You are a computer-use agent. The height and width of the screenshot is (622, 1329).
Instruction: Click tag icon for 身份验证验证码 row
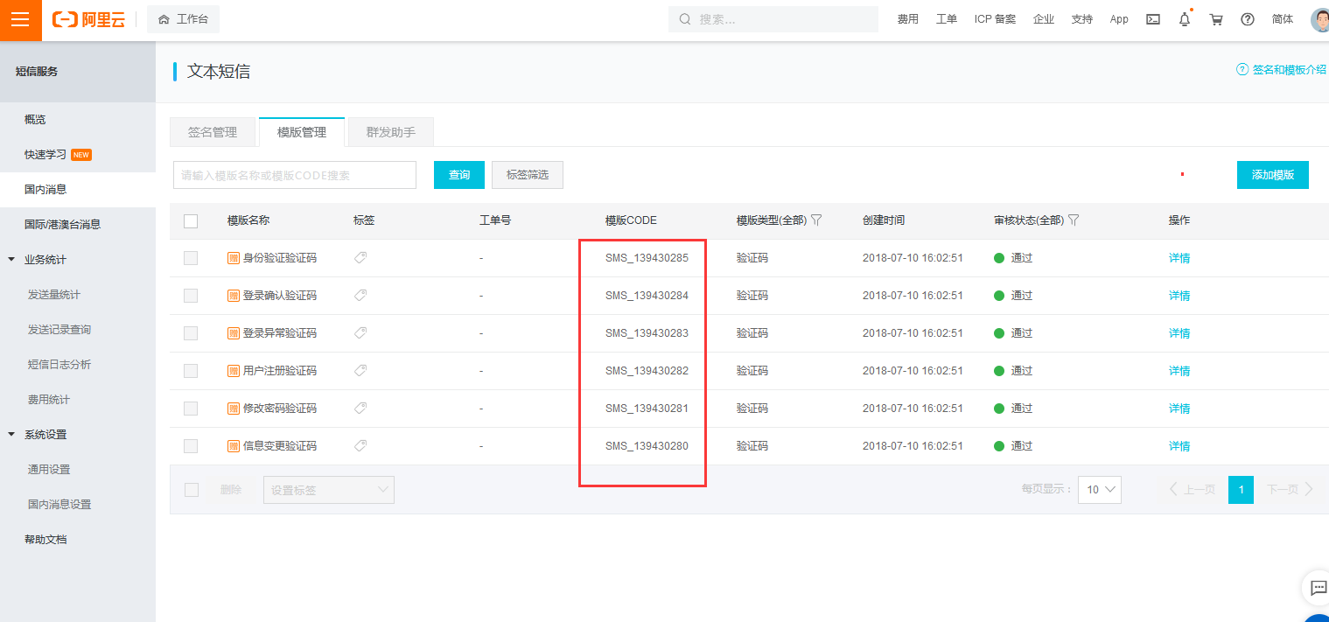coord(360,258)
